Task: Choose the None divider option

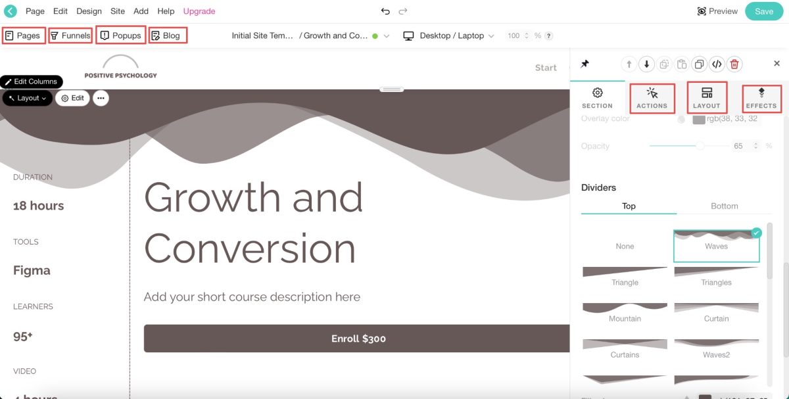Action: tap(625, 246)
